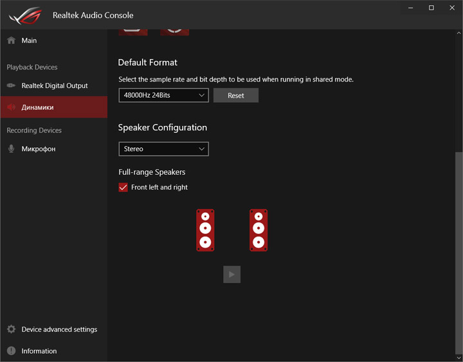Click the Динамики speaker icon
This screenshot has width=463, height=362.
tap(11, 107)
